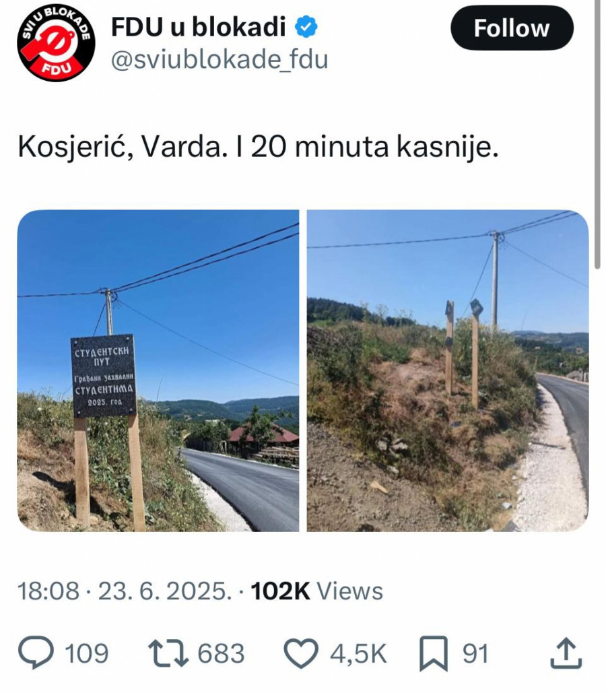This screenshot has height=693, width=606.
Task: Click the 4,5K likes count
Action: (358, 654)
